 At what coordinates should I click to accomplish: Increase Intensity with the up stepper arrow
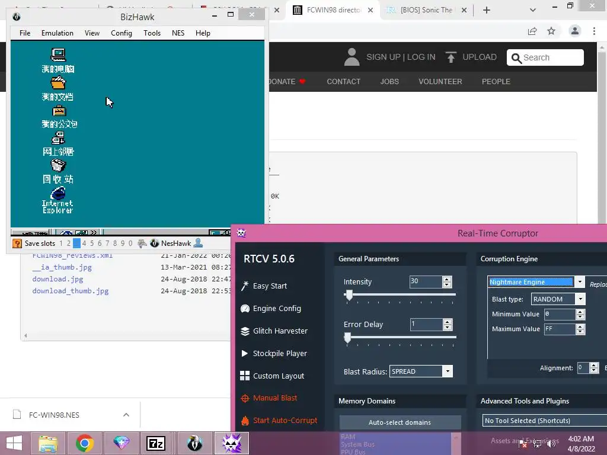[447, 279]
